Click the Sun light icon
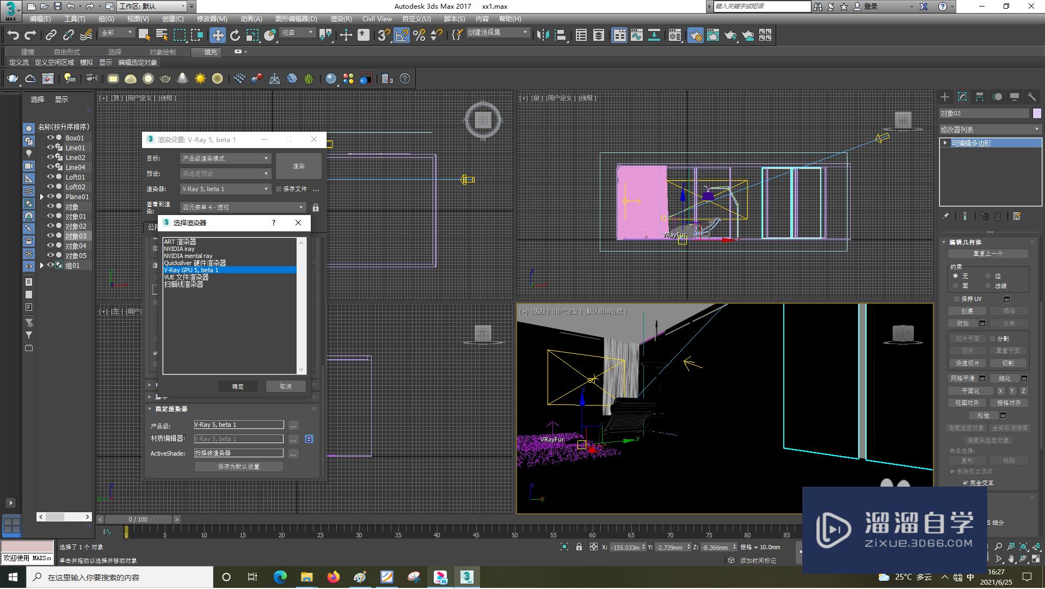Screen dimensions: 1045x589 point(200,79)
